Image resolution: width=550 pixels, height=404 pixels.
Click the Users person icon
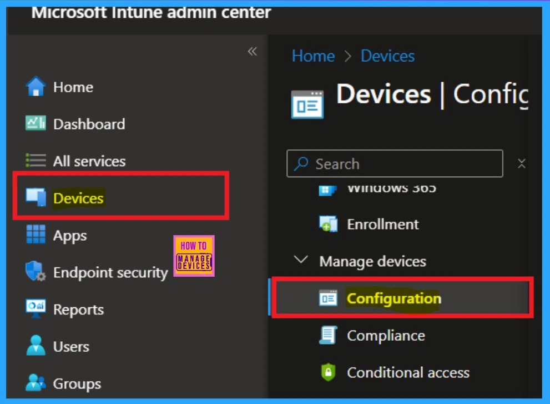point(36,346)
